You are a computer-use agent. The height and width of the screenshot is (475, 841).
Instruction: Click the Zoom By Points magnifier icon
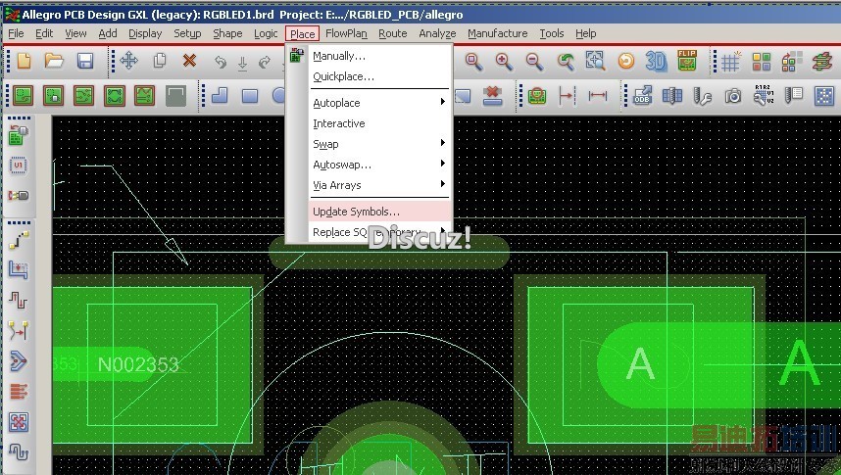click(x=473, y=61)
